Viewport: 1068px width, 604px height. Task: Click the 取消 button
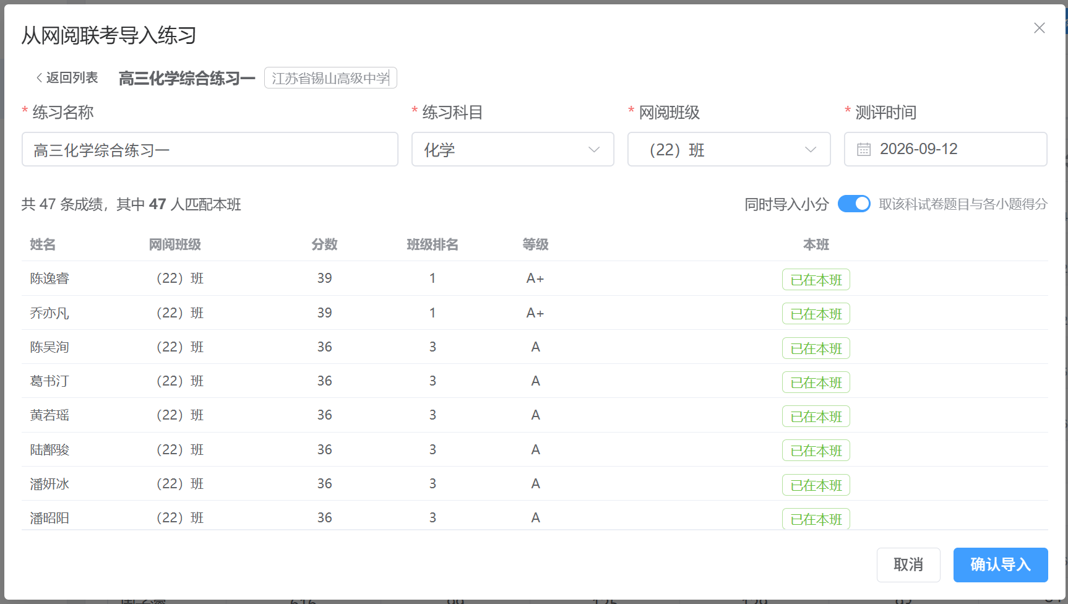pyautogui.click(x=908, y=564)
